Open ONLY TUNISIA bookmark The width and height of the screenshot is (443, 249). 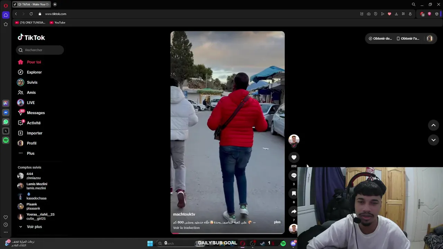pos(30,22)
